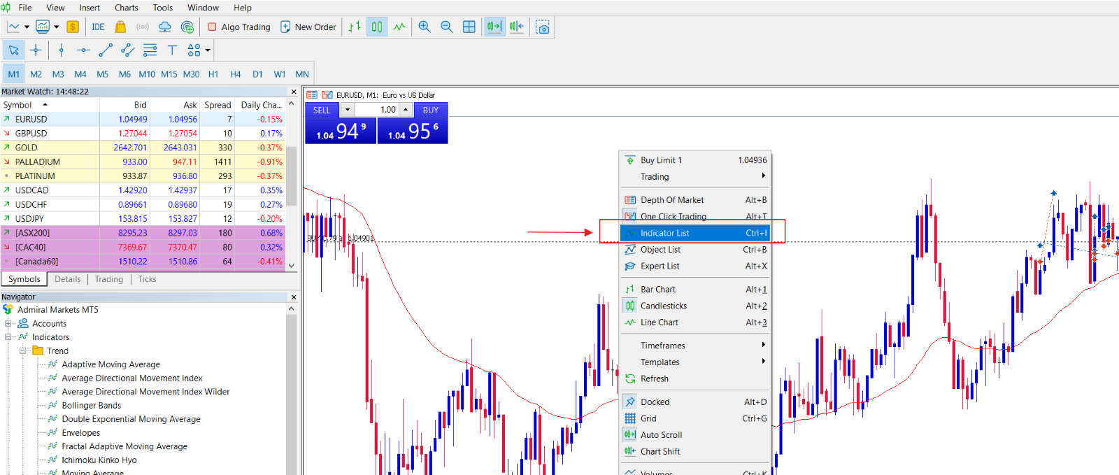
Task: Pick the vertical line drawing tool
Action: point(62,50)
